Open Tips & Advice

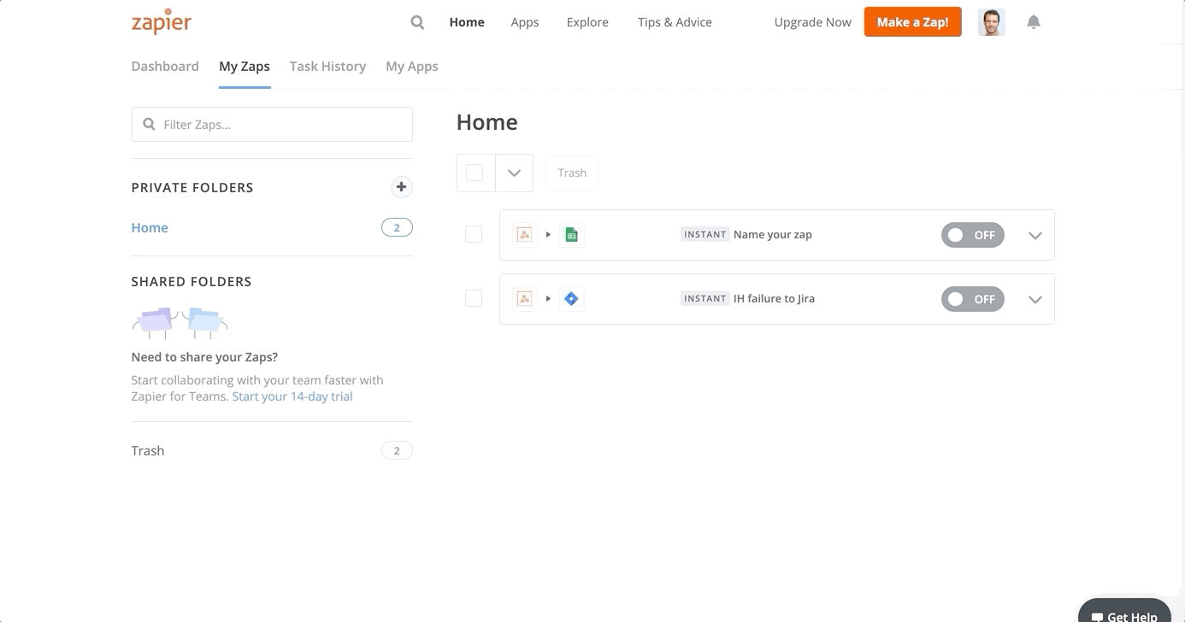click(675, 22)
